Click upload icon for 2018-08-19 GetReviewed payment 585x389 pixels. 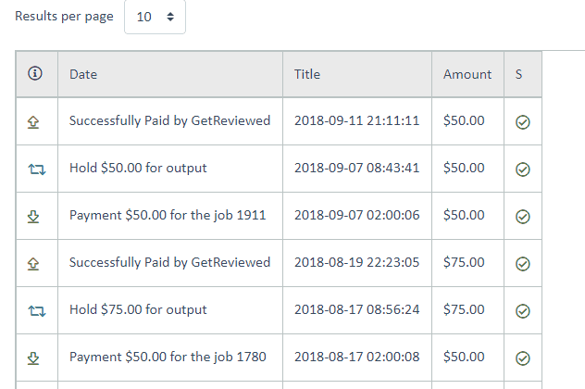33,264
